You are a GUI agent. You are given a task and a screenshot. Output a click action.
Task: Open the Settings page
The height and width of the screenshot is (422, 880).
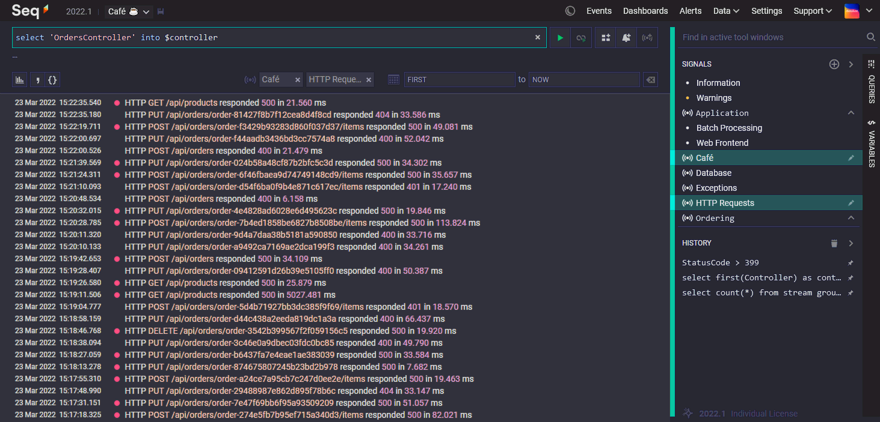pyautogui.click(x=767, y=11)
